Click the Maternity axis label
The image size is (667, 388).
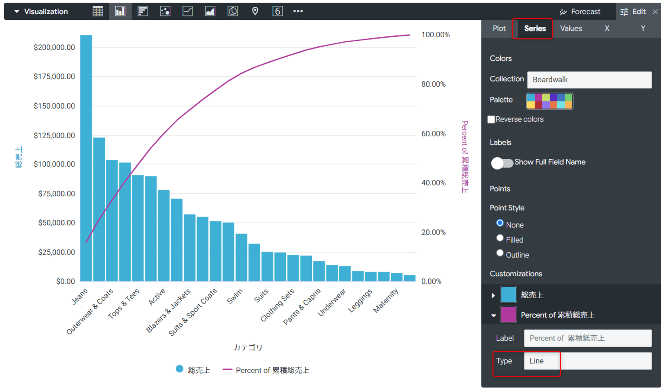386,301
